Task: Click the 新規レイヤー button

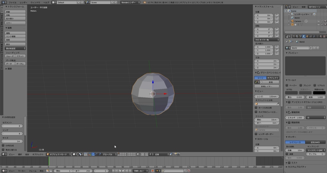Action: pos(267,86)
